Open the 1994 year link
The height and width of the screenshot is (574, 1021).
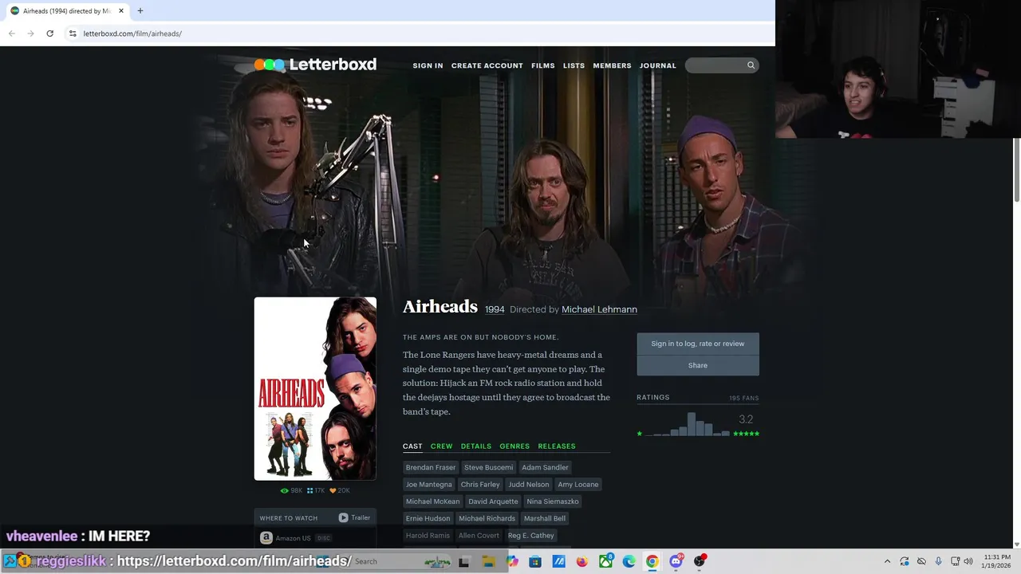(x=495, y=309)
